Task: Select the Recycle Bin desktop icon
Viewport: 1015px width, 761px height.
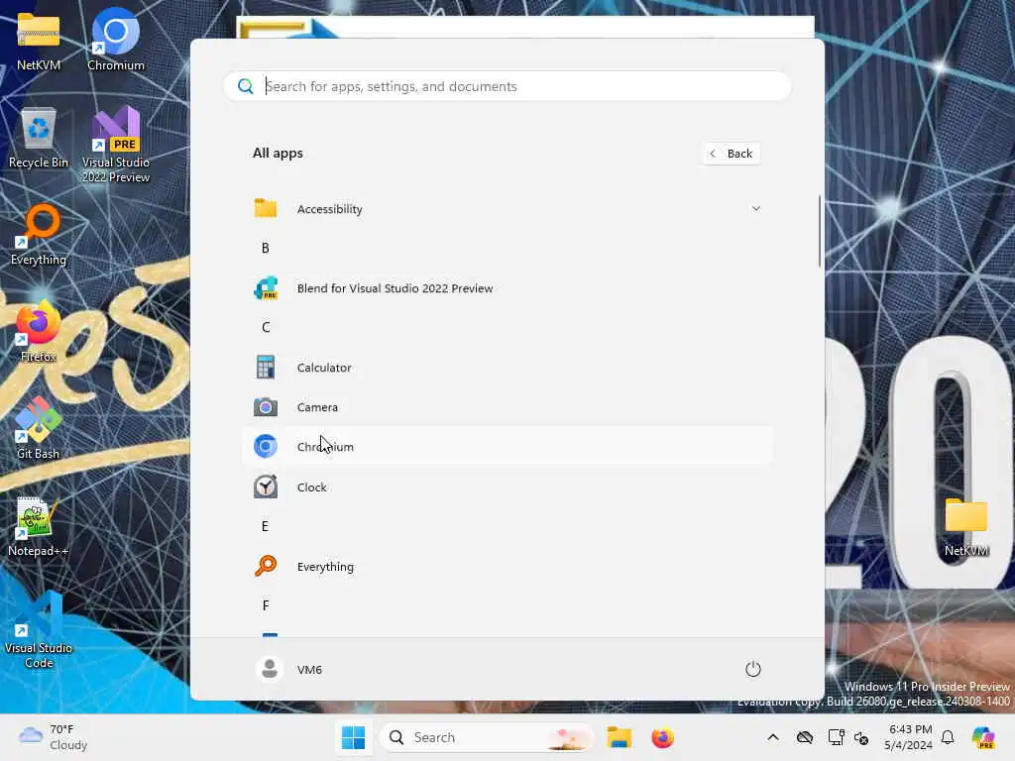Action: [x=39, y=137]
